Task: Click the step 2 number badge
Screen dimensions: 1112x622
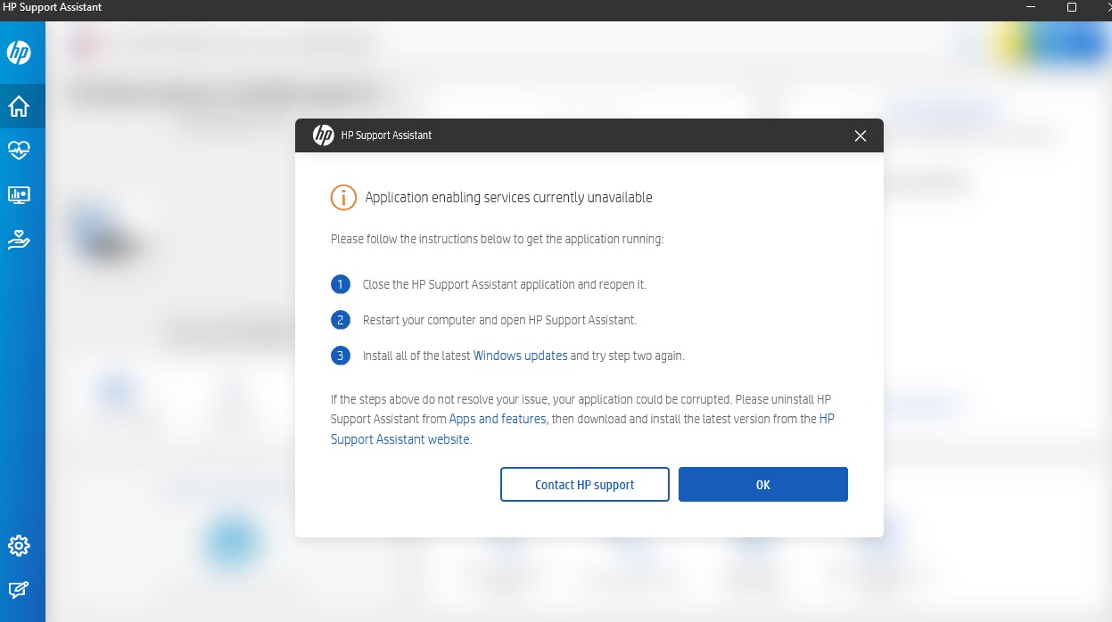Action: (x=340, y=320)
